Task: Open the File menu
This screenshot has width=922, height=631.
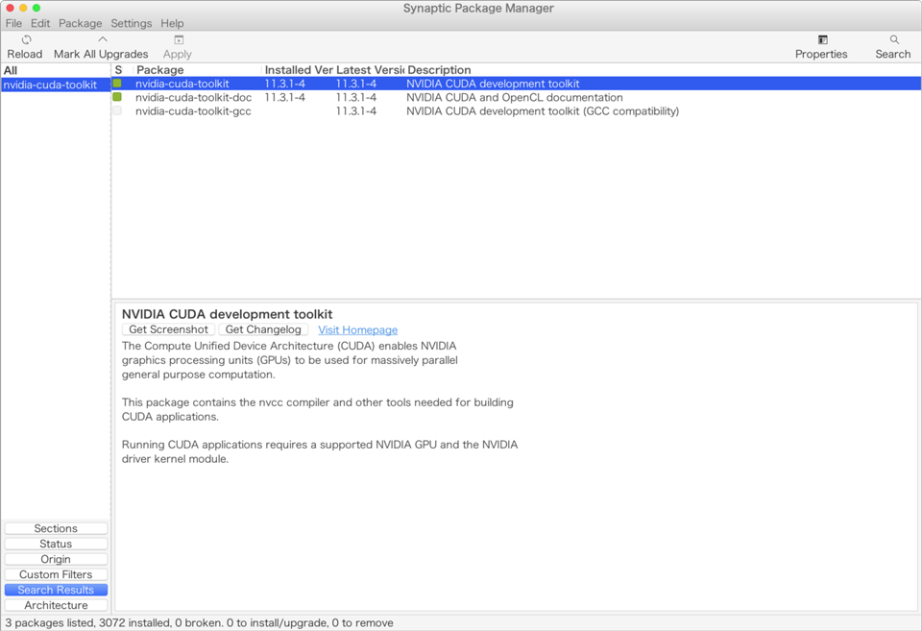Action: coord(13,23)
